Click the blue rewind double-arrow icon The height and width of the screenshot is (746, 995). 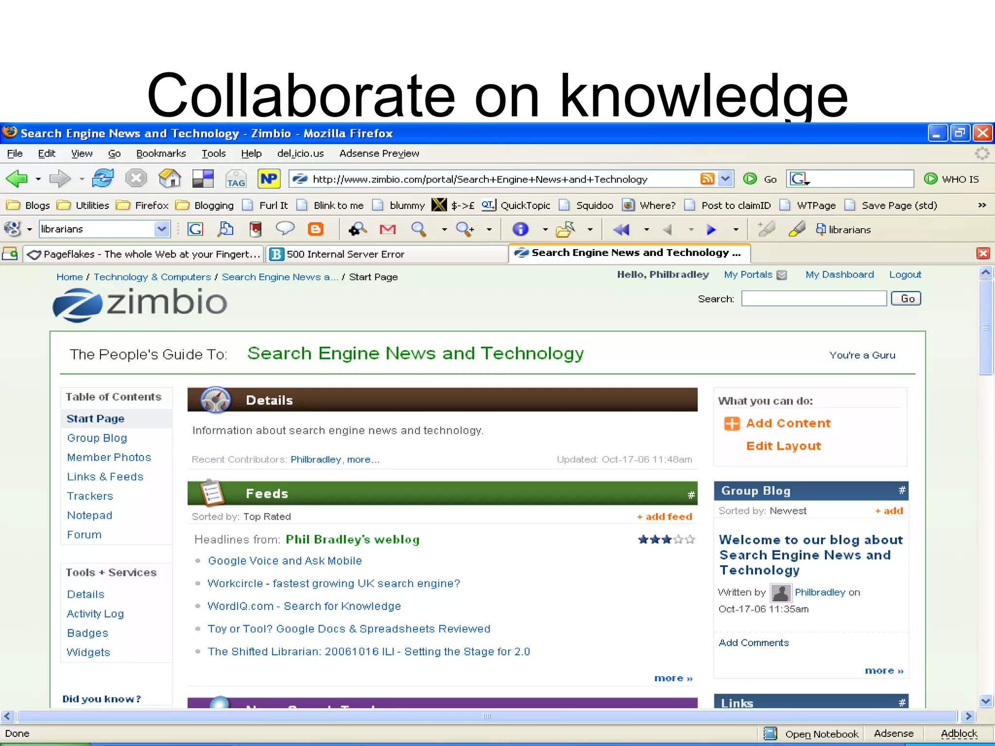tap(621, 229)
